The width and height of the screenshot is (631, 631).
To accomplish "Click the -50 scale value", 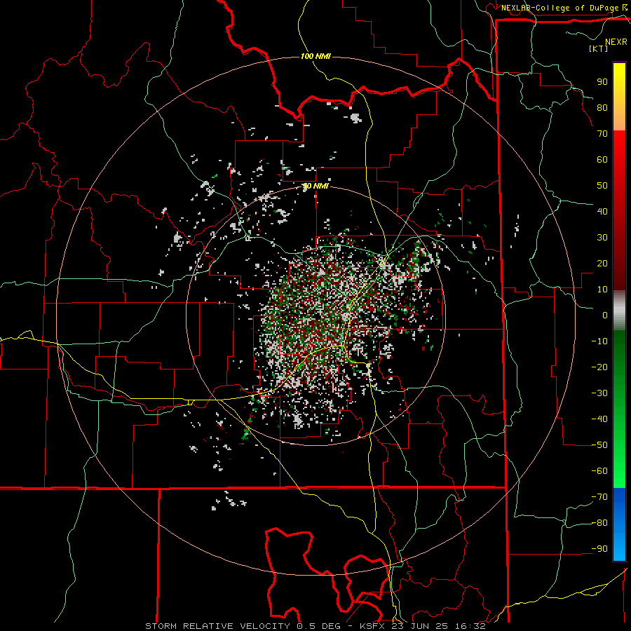I will click(599, 445).
